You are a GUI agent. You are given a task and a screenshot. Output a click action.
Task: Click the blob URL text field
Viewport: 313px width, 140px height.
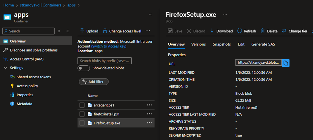tap(259, 63)
